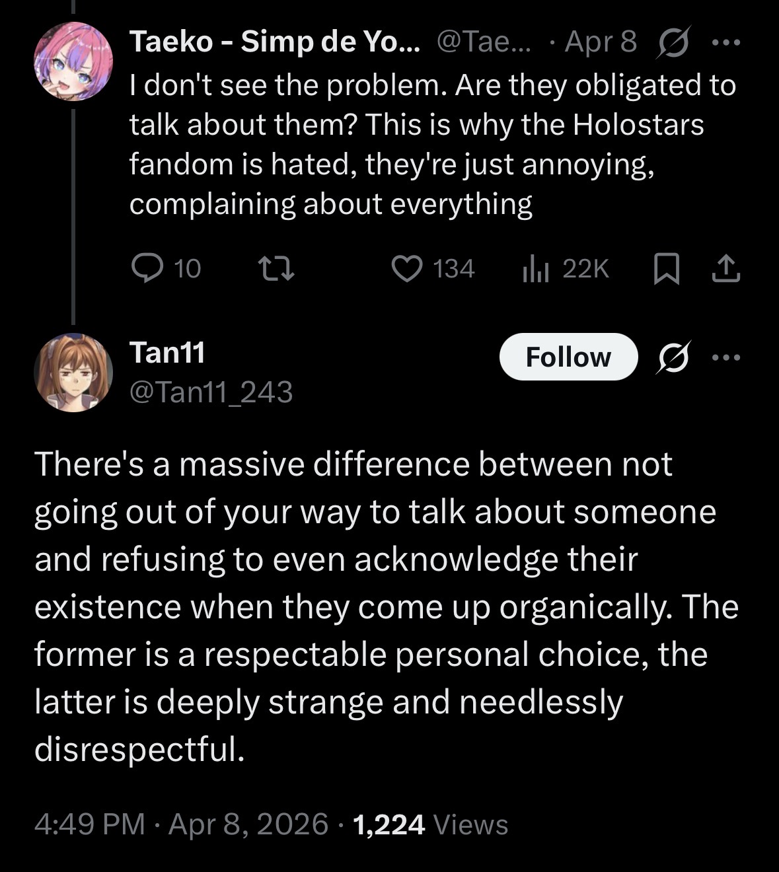
Task: Open more options on Tan11's post
Action: (x=726, y=357)
